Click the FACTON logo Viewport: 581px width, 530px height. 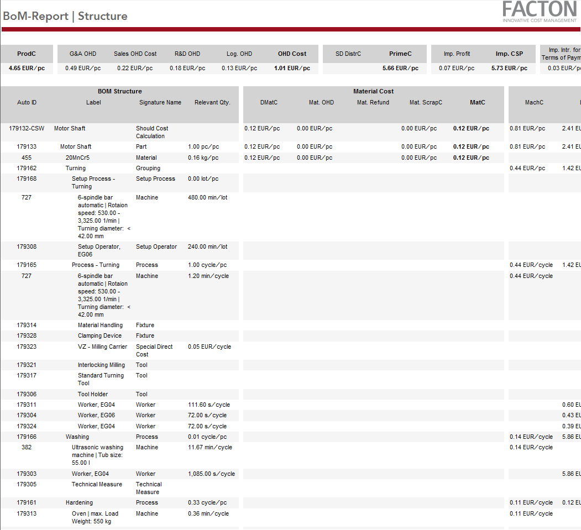tap(539, 12)
